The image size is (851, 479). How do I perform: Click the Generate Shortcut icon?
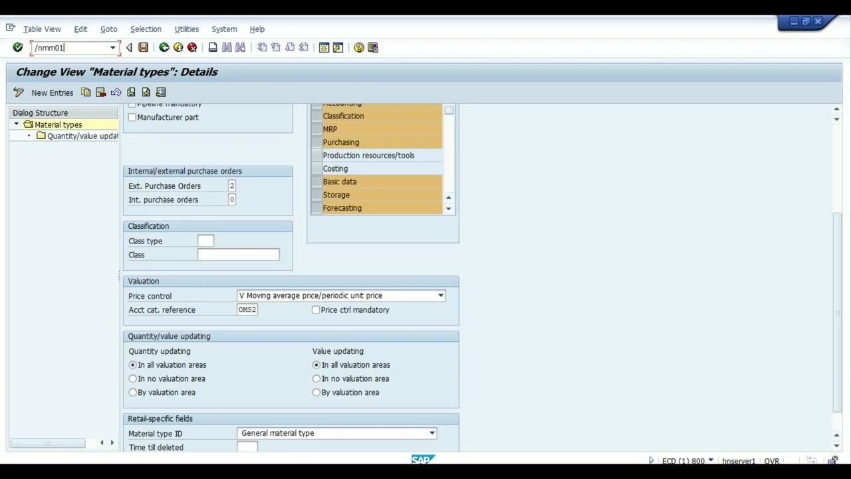point(338,47)
